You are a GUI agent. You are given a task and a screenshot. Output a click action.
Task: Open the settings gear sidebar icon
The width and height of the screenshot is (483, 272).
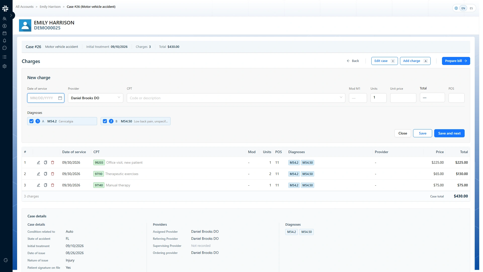click(x=5, y=66)
